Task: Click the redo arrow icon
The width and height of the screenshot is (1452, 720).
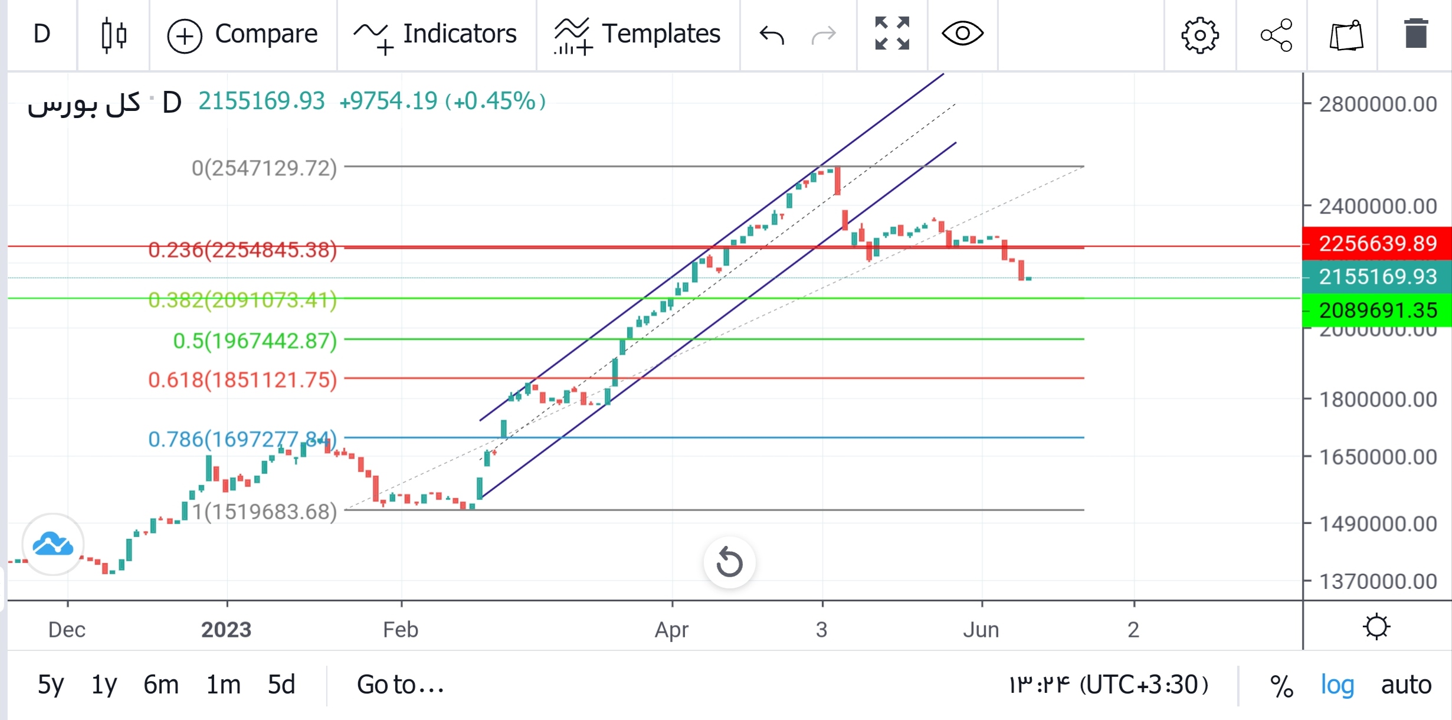Action: pyautogui.click(x=824, y=35)
